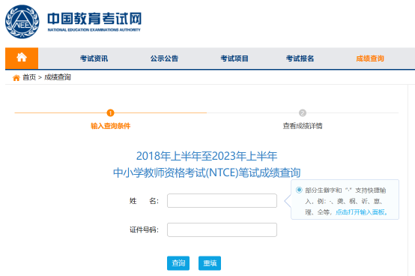
Task: Click the NEEA circular logo
Action: pos(22,22)
